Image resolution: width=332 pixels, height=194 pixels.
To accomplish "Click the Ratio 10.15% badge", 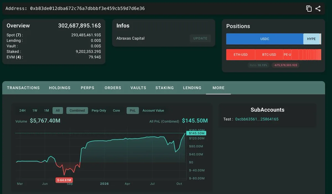I will click(x=258, y=65).
